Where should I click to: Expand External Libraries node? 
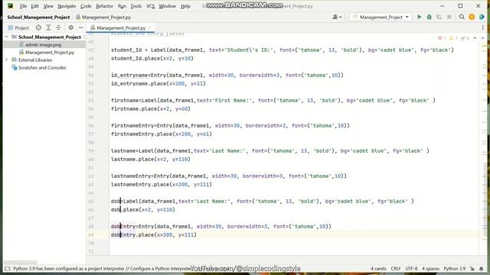7,60
